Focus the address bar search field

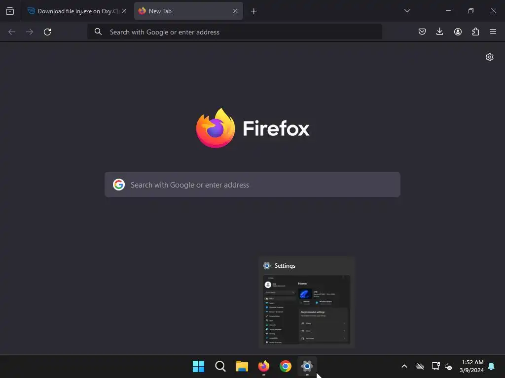(235, 32)
